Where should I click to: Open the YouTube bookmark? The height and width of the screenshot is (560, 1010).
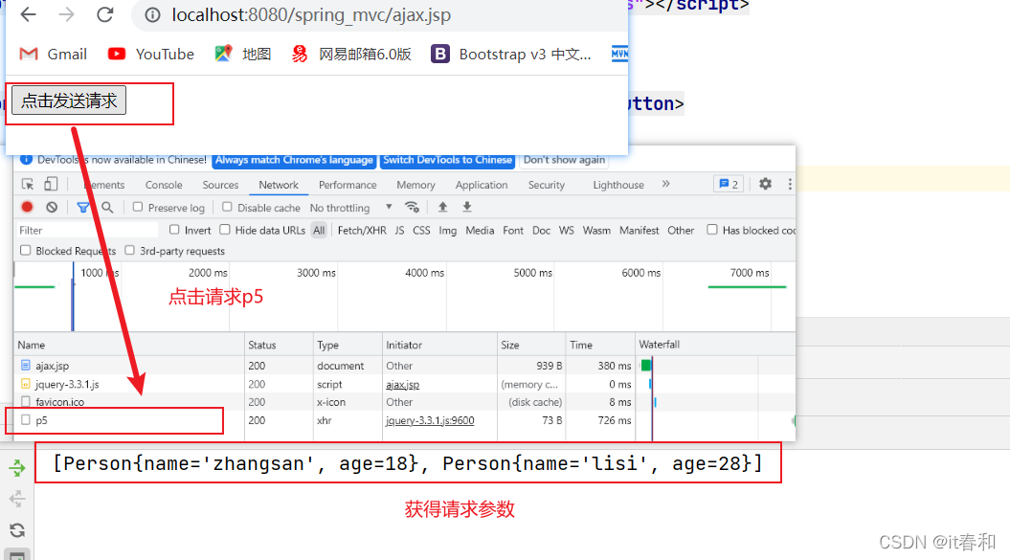click(x=150, y=55)
